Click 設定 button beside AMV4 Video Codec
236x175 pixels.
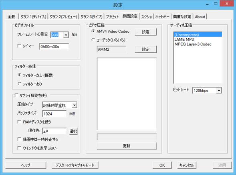pos(145,32)
